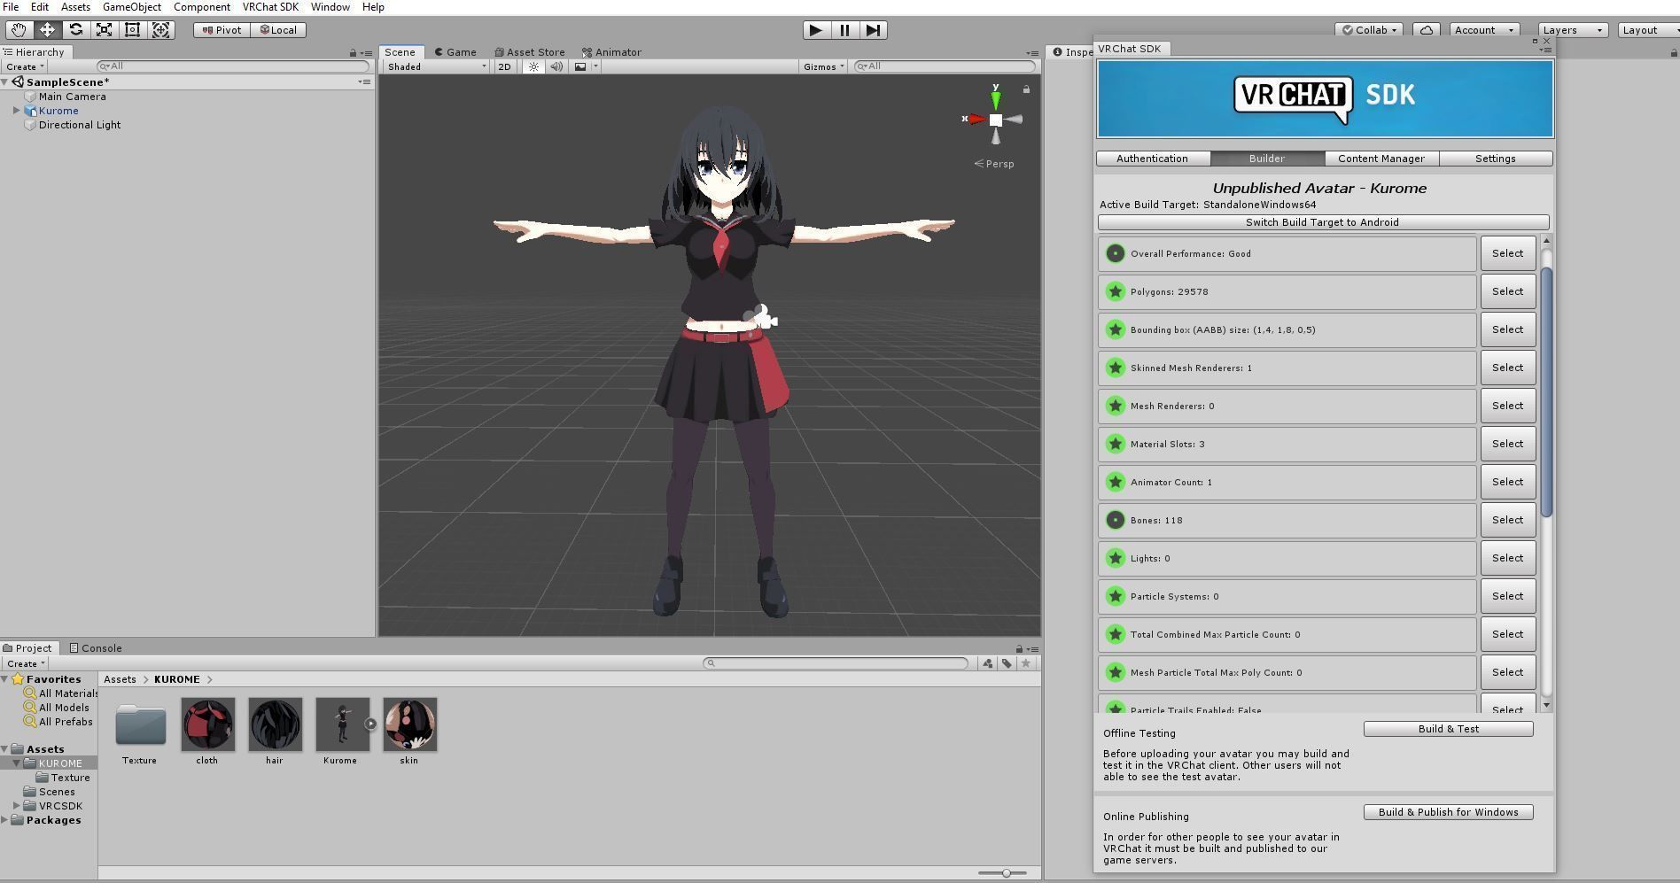
Task: Toggle Persp projection label
Action: [994, 164]
